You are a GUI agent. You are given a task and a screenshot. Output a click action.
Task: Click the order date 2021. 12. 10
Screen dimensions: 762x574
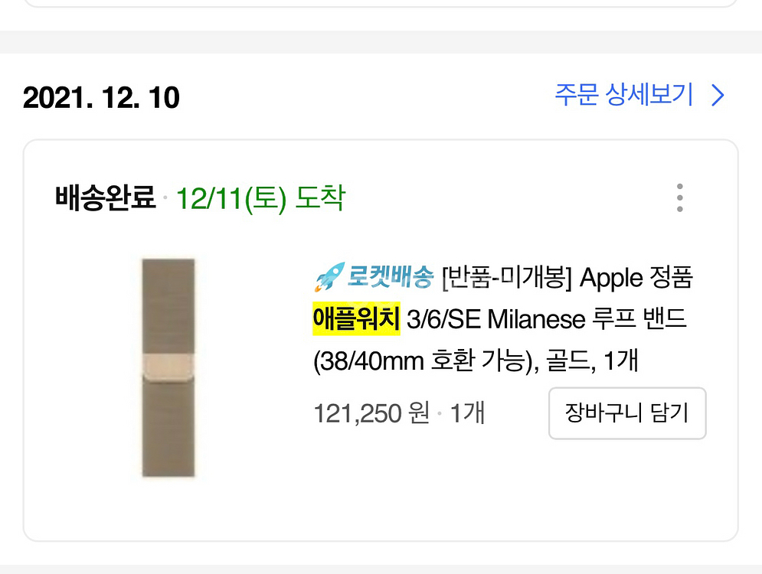[x=101, y=98]
